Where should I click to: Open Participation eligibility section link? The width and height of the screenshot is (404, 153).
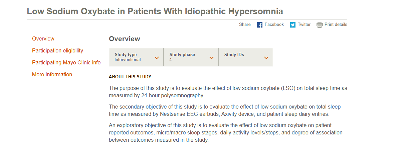coord(57,51)
